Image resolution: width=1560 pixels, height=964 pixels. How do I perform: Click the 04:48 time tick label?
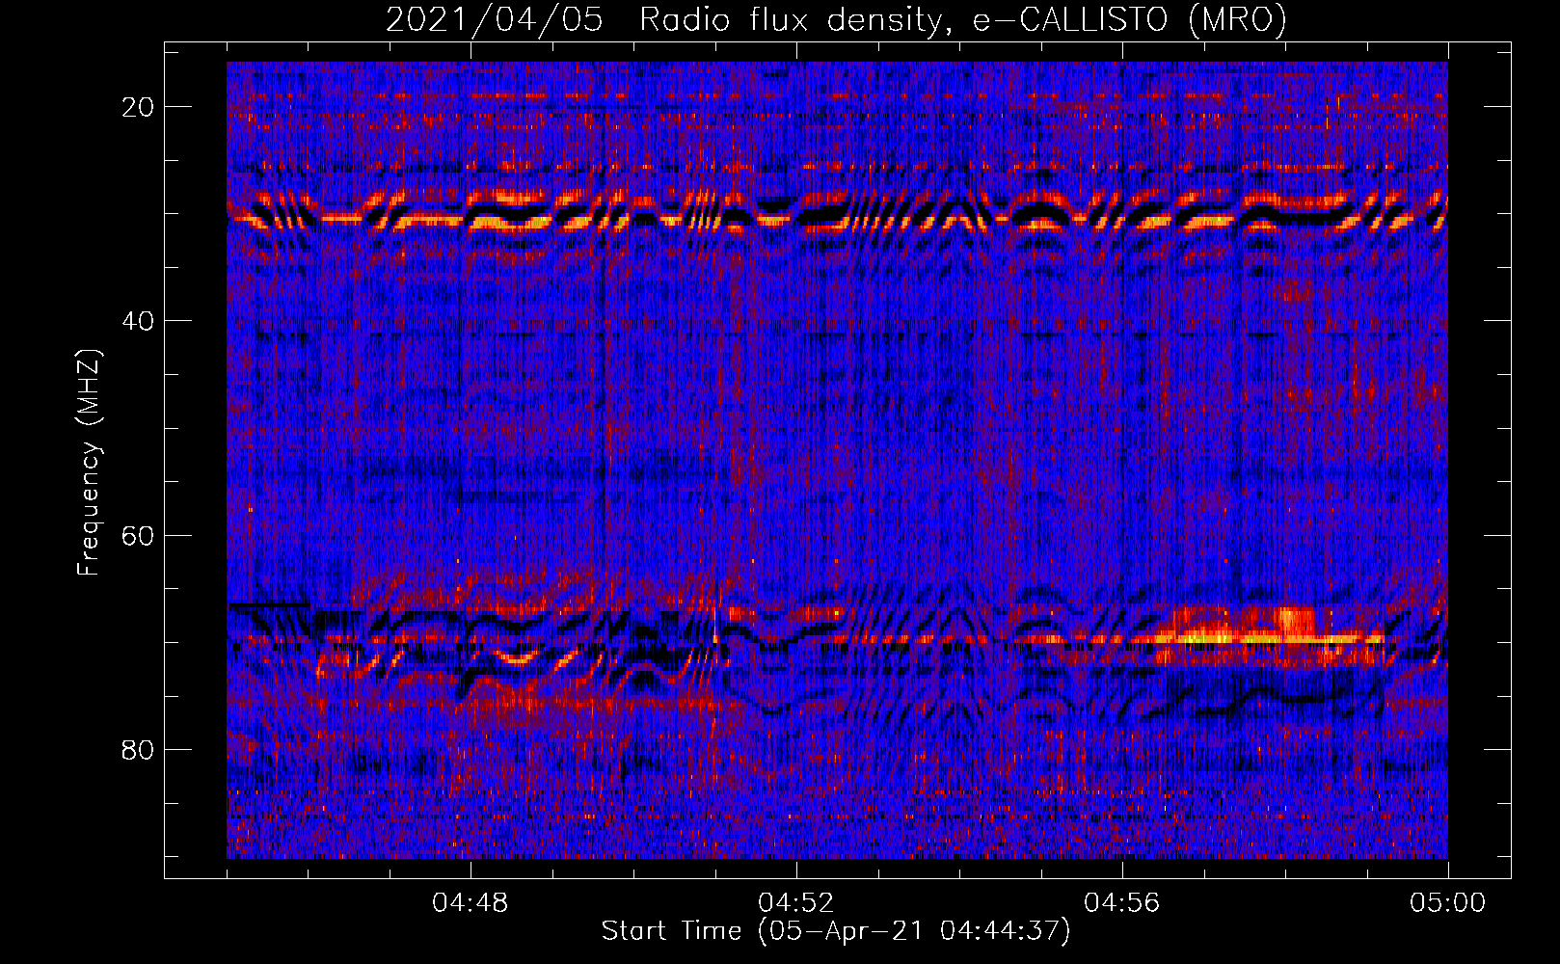[x=471, y=903]
